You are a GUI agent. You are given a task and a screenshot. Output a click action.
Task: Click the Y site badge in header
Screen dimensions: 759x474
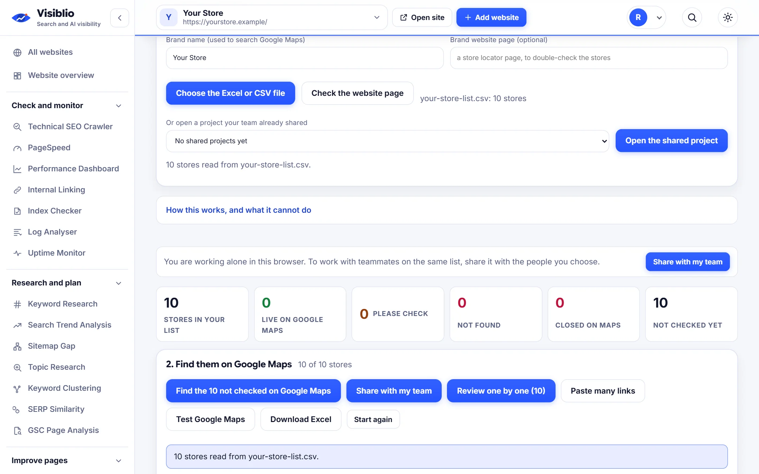click(169, 17)
